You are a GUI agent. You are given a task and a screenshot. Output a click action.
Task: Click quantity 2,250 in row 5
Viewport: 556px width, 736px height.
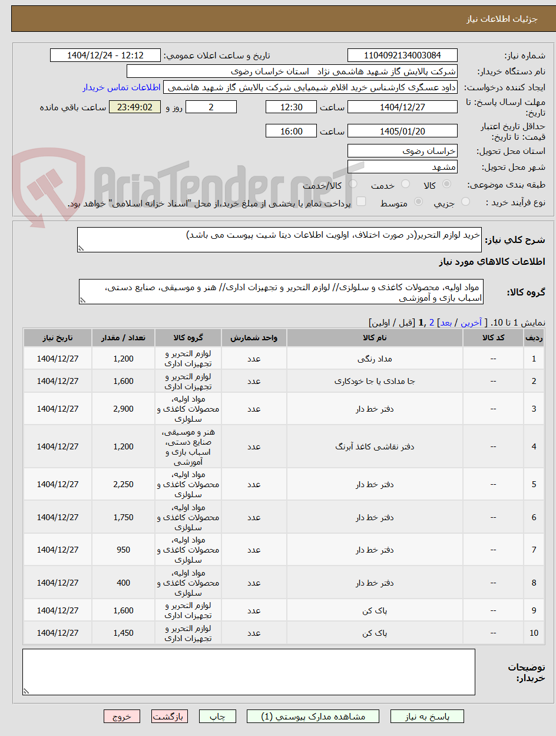(x=124, y=484)
